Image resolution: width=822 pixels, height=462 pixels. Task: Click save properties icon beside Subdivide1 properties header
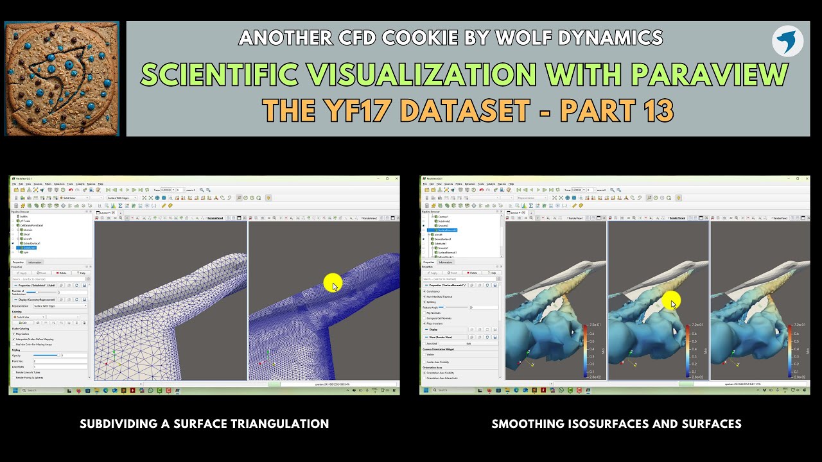click(84, 285)
